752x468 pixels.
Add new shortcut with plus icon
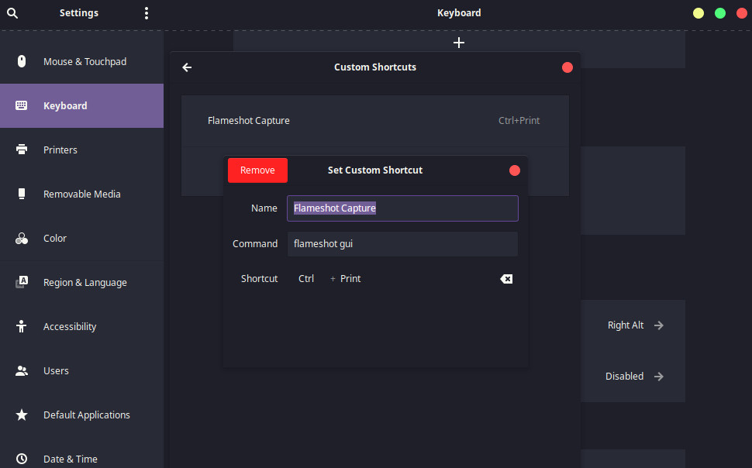459,43
